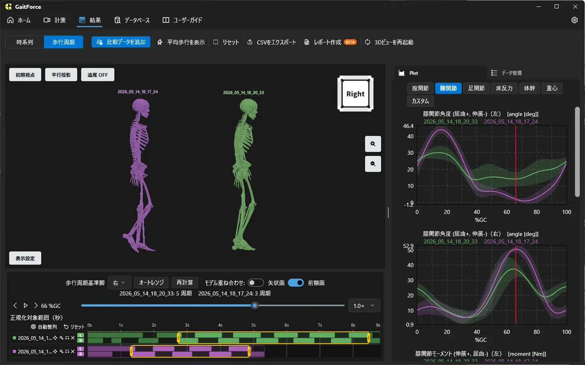585x365 pixels.
Task: Open the settings gear in the top bar
Action: pyautogui.click(x=575, y=20)
